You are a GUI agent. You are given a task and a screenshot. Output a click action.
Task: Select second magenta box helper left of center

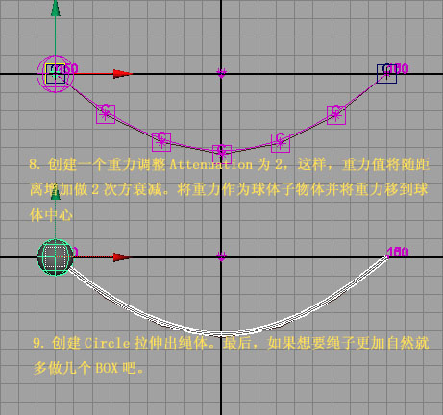point(161,141)
